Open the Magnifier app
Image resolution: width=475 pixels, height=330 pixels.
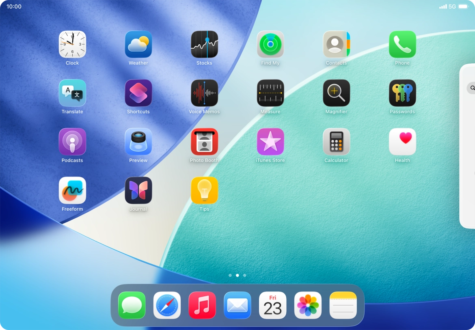tap(336, 93)
